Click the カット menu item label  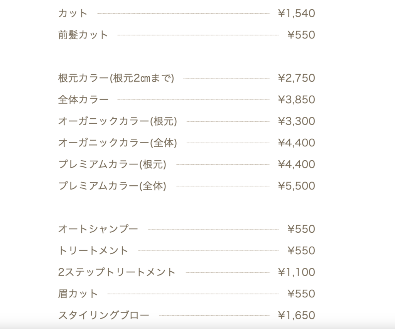73,13
